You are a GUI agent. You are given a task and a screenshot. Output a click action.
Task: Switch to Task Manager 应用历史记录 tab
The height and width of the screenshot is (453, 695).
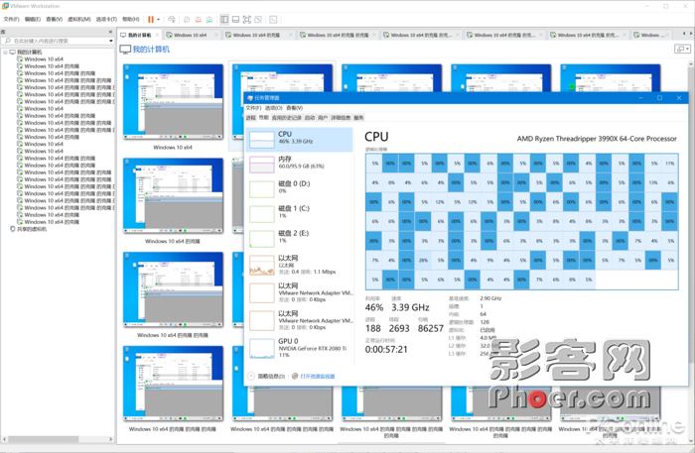[287, 118]
